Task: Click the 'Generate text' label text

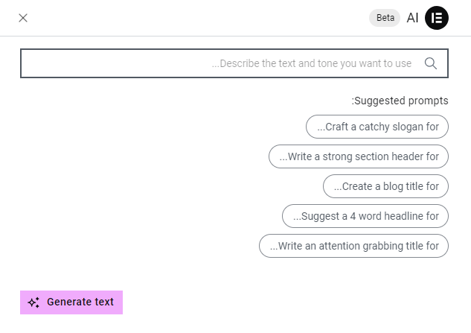Action: tap(80, 302)
